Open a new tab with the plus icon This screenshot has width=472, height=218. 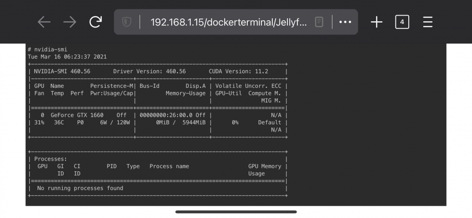coord(377,22)
